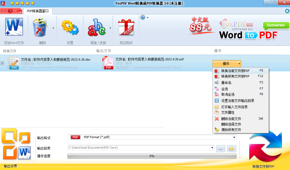This screenshot has width=290, height=170.
Task: Choose 转换所有文件到PDF from menu
Action: [241, 76]
